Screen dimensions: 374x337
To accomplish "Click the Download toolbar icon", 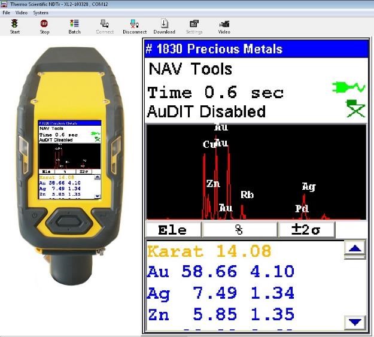I will coord(165,26).
